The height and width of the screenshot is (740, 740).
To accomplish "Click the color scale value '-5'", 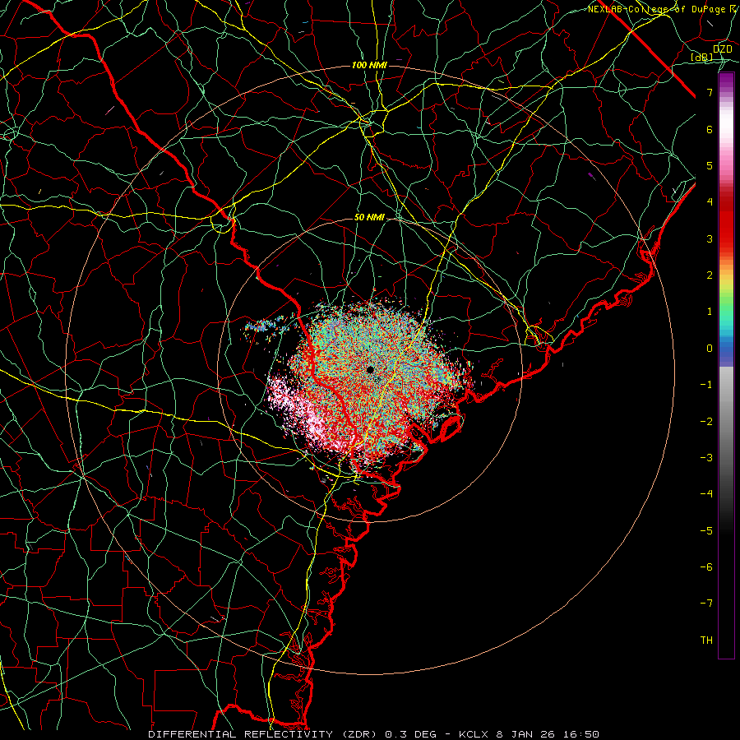I will tap(706, 531).
